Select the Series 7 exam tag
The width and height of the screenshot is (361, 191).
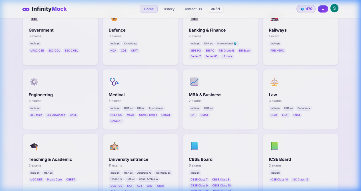196,56
